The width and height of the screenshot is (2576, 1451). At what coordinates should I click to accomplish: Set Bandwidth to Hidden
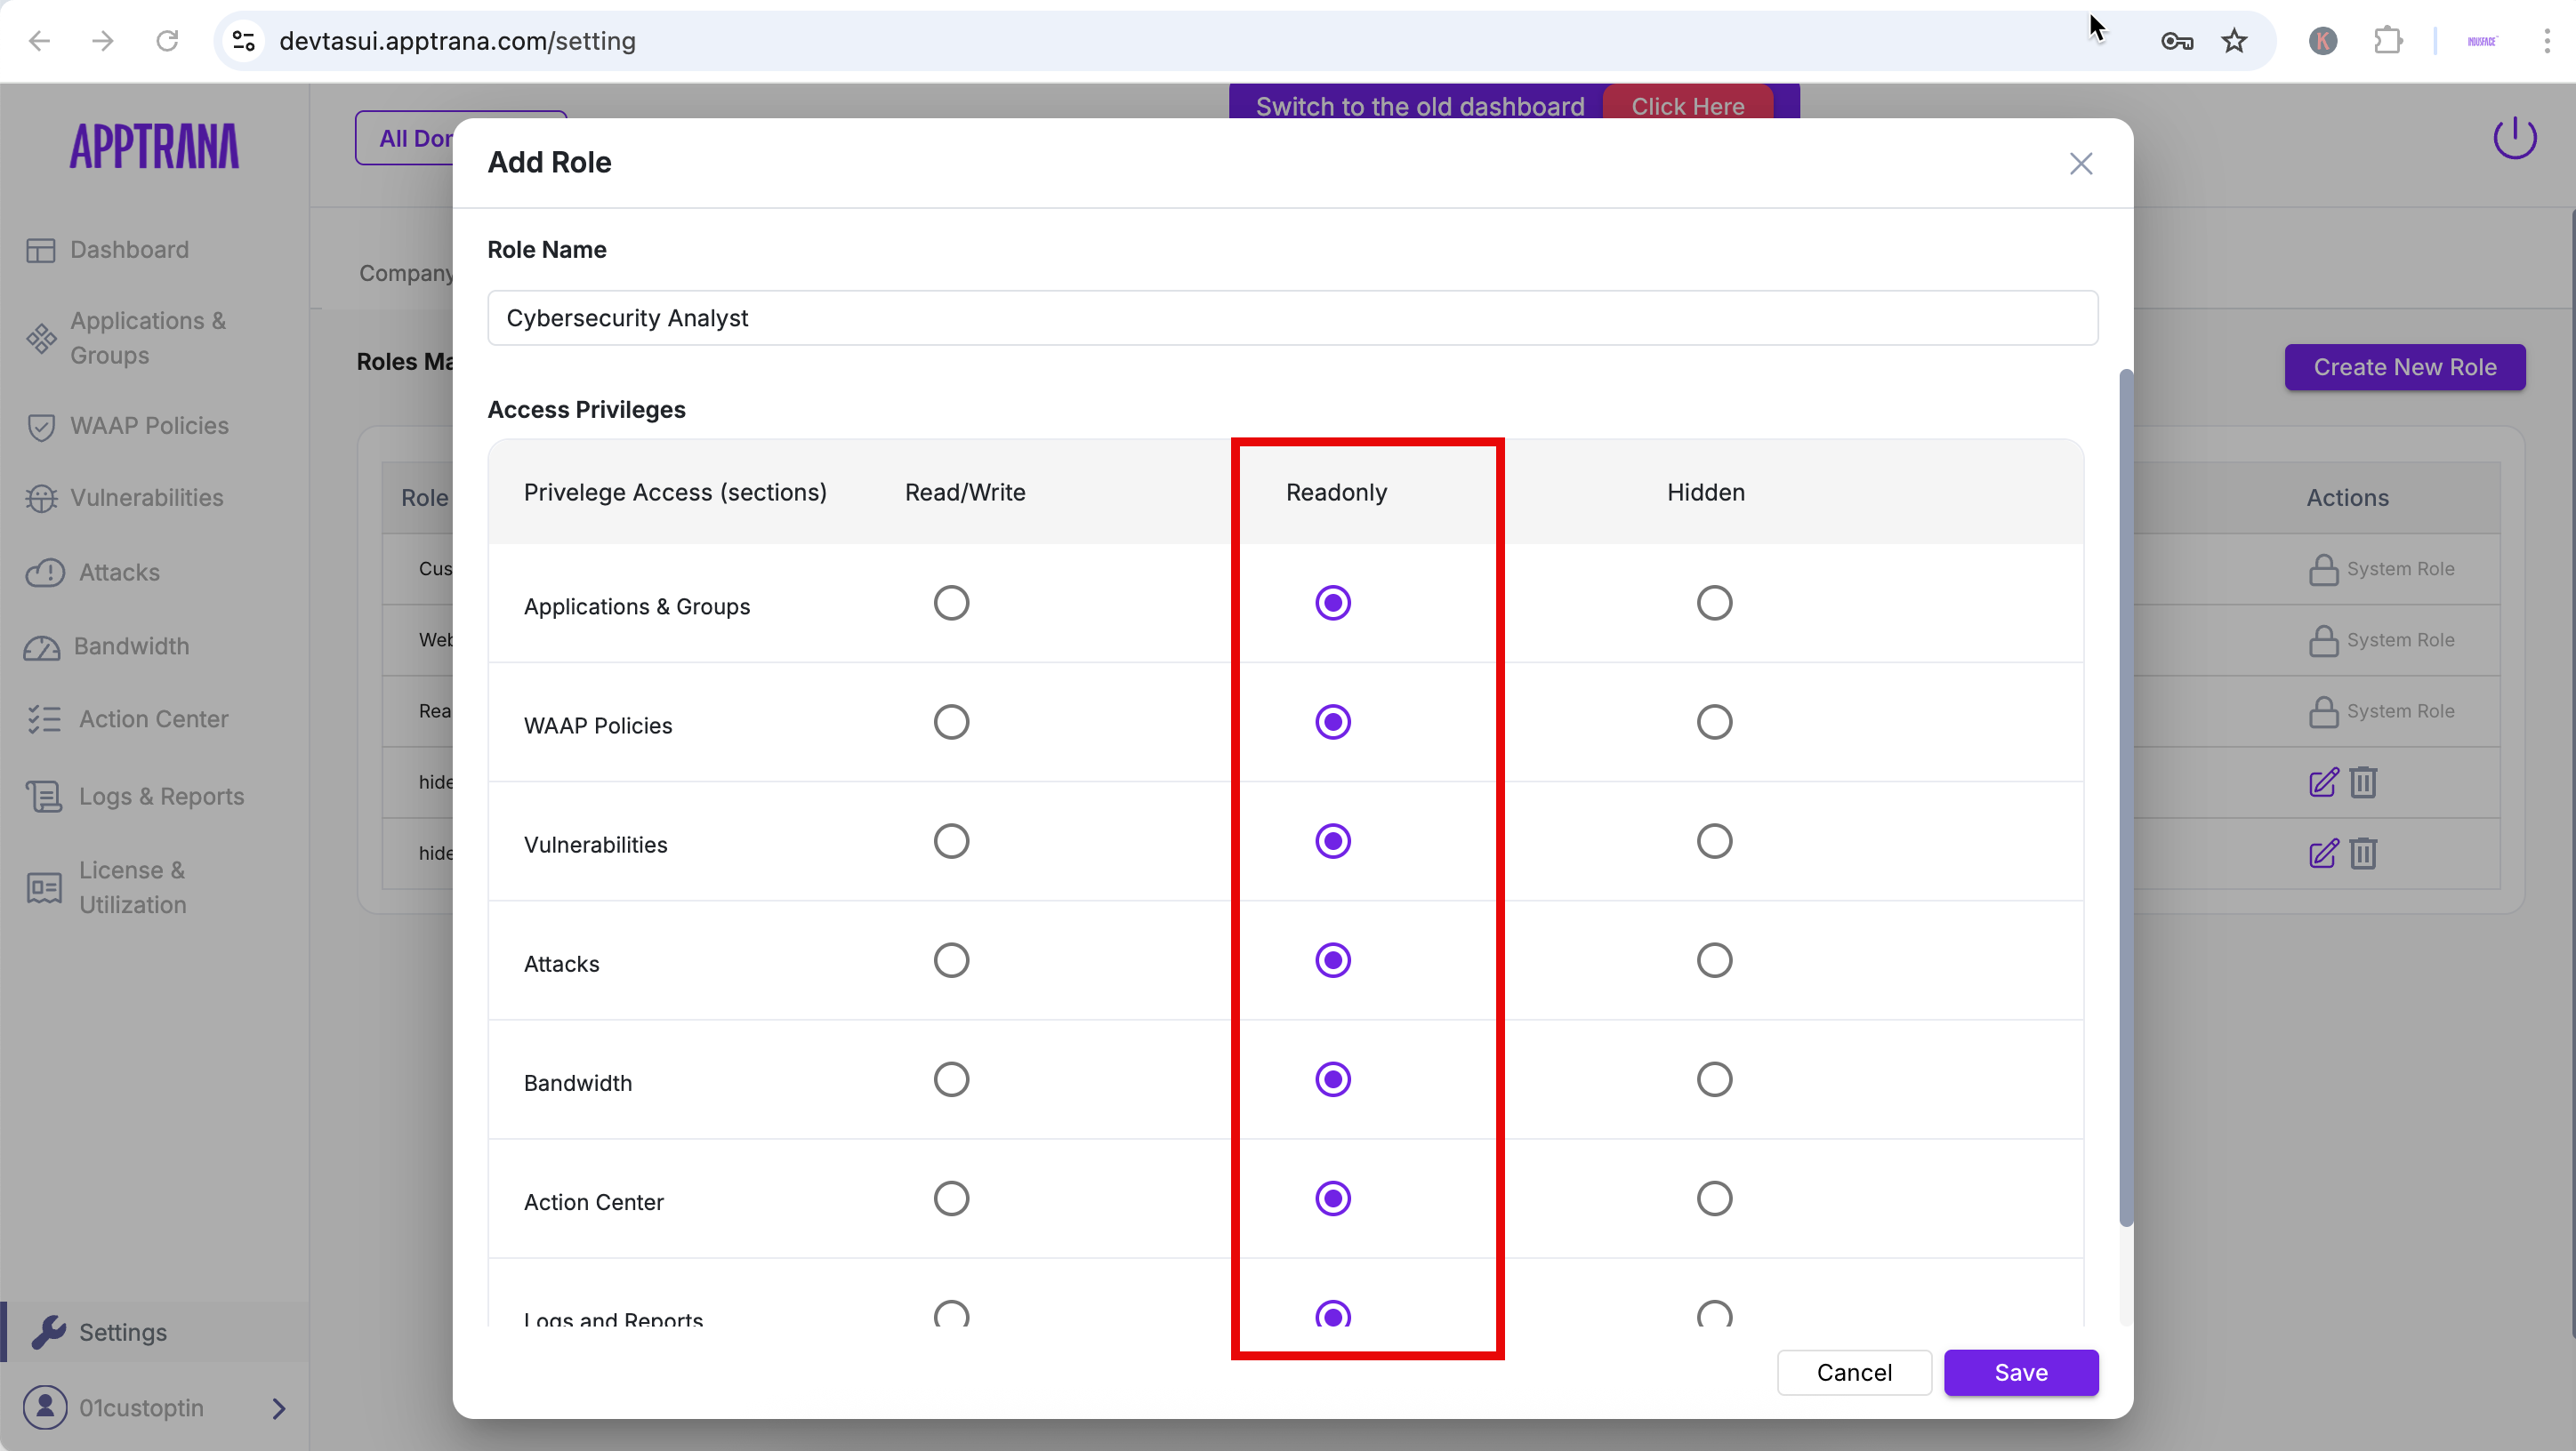pyautogui.click(x=1714, y=1079)
